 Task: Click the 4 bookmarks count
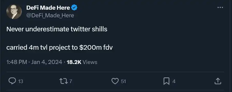[174, 81]
